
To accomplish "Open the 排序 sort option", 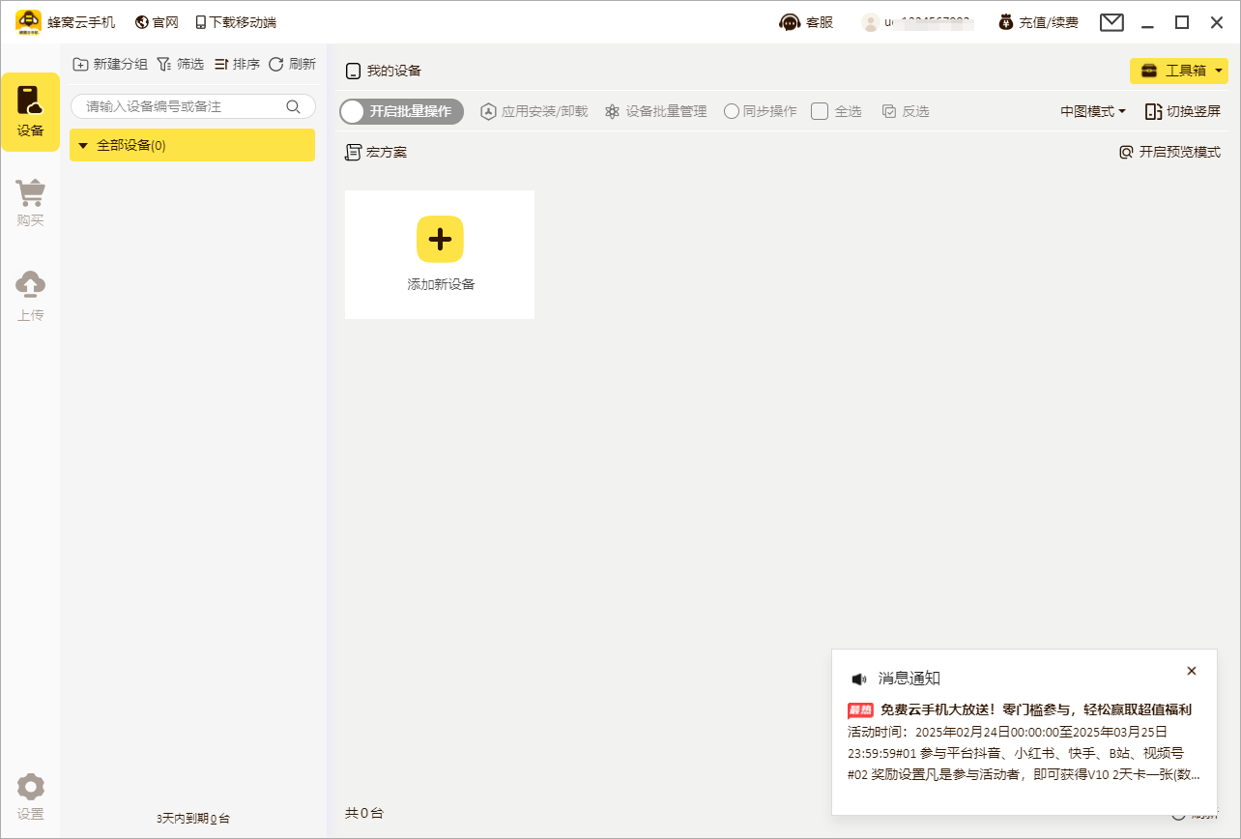I will 237,64.
